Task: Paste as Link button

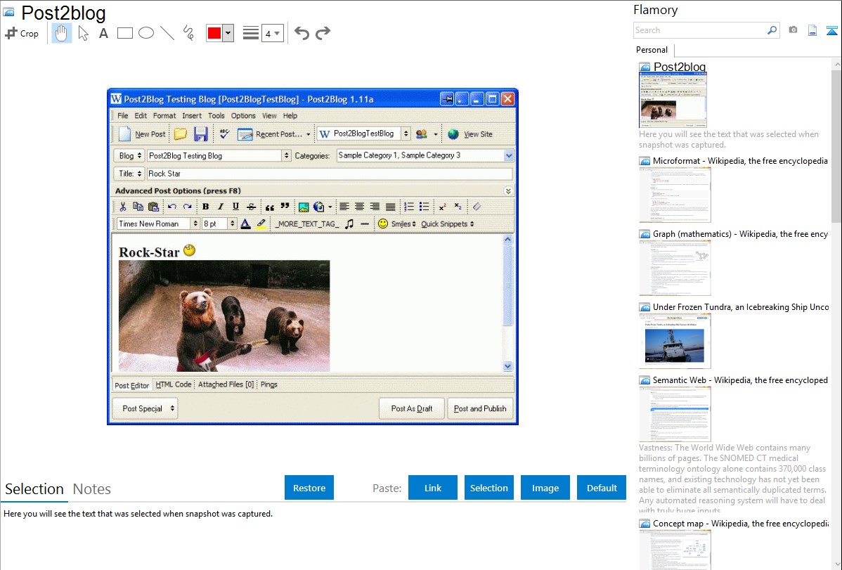Action: coord(433,488)
